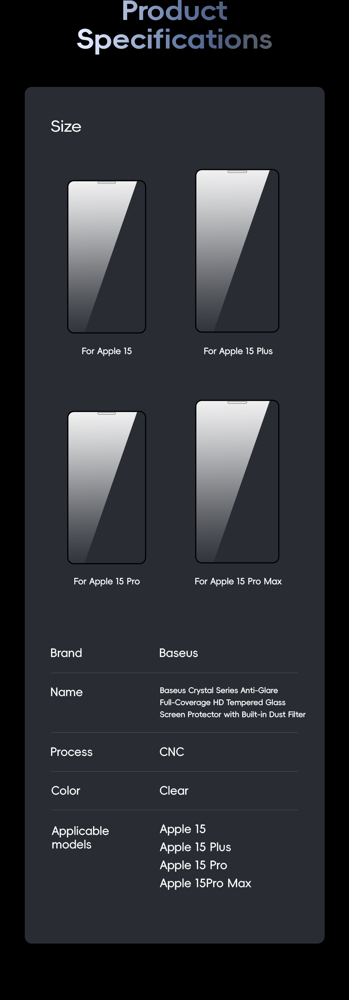The height and width of the screenshot is (1000, 349).
Task: Click the Name row label
Action: coord(67,692)
